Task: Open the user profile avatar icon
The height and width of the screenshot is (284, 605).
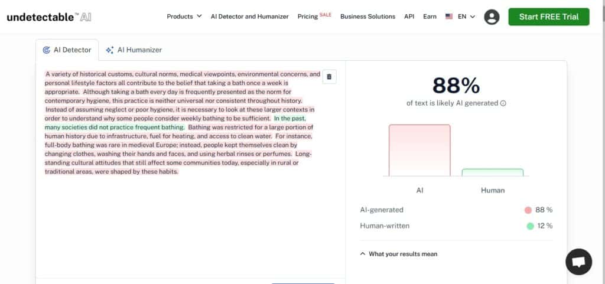Action: 492,17
